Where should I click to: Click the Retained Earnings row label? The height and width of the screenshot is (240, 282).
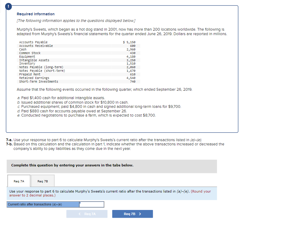(34, 78)
